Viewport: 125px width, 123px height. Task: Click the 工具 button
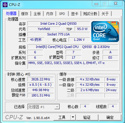[62, 117]
